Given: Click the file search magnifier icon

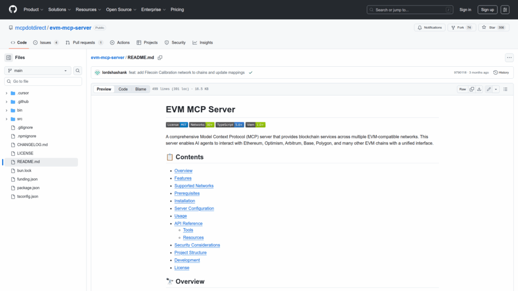Looking at the screenshot, I should pyautogui.click(x=78, y=71).
